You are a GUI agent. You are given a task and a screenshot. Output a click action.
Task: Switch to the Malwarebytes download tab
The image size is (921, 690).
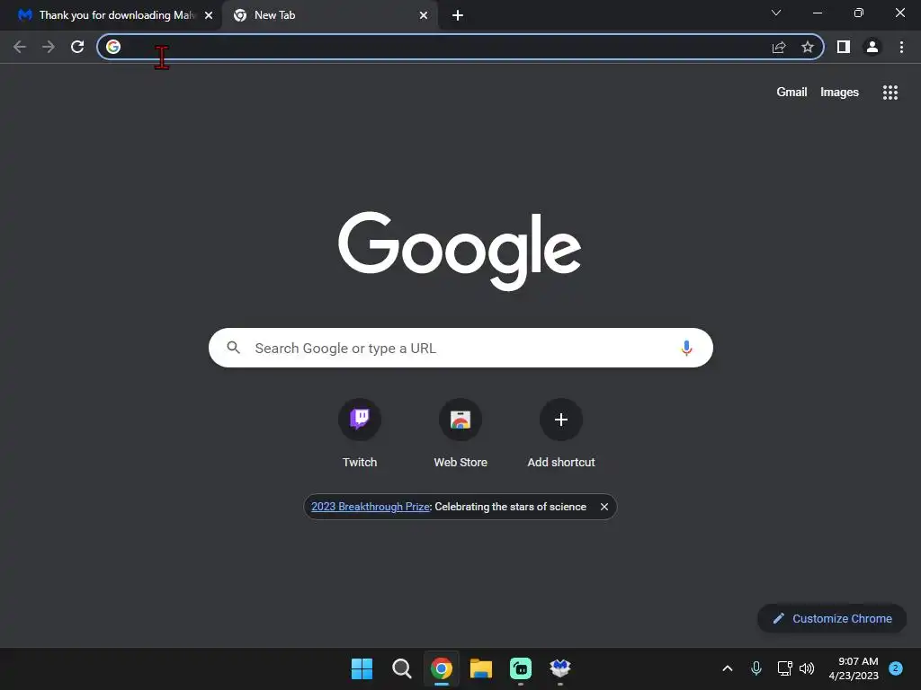[x=111, y=15]
